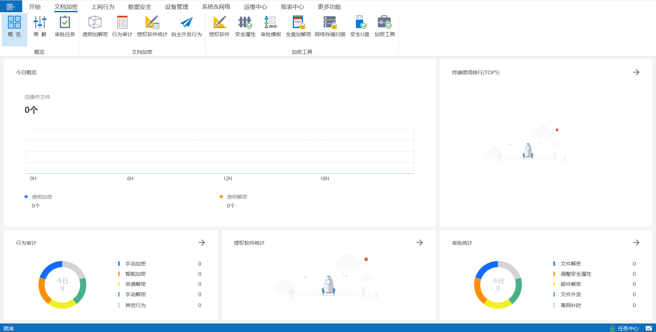The image size is (656, 332).
Task: Select the 自主外发行为 paper plane icon
Action: [187, 26]
